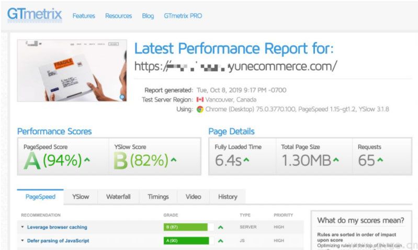
Task: Open GTmetrix PRO page
Action: click(183, 16)
